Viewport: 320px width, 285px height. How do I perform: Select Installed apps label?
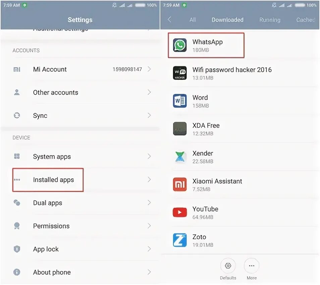tap(53, 180)
